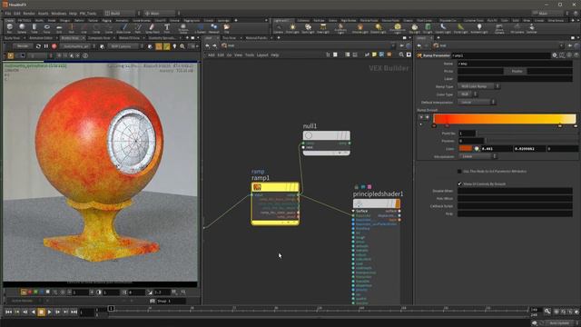
Task: Open the network editor Tools menu
Action: click(250, 54)
